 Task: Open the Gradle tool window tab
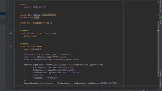point(160,20)
